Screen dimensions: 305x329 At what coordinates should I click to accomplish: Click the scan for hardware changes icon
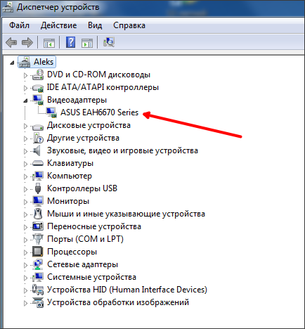tap(109, 42)
